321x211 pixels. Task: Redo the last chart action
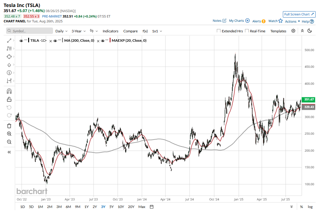point(9,115)
